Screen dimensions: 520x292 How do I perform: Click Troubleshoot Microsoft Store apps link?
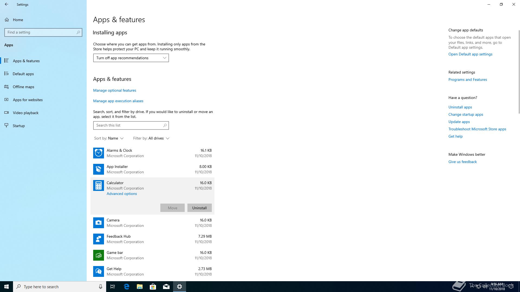477,129
